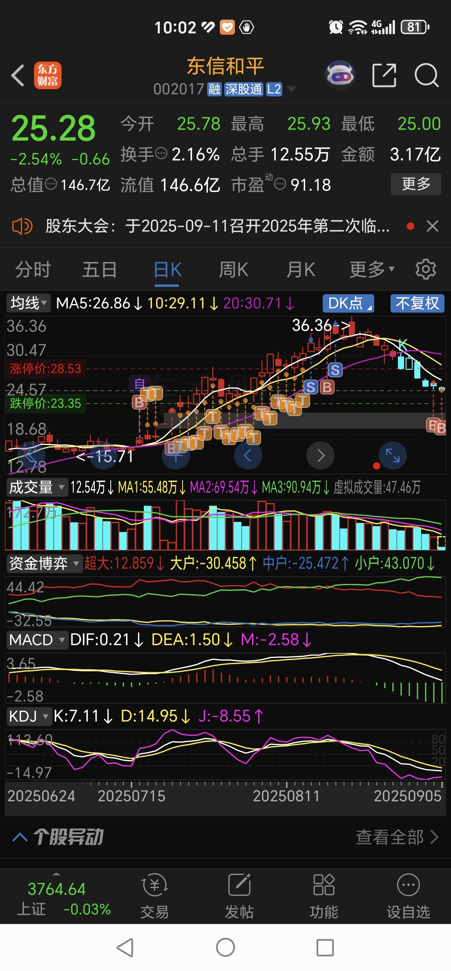451x971 pixels.
Task: Open the 成交量 indicator dropdown
Action: [x=37, y=487]
